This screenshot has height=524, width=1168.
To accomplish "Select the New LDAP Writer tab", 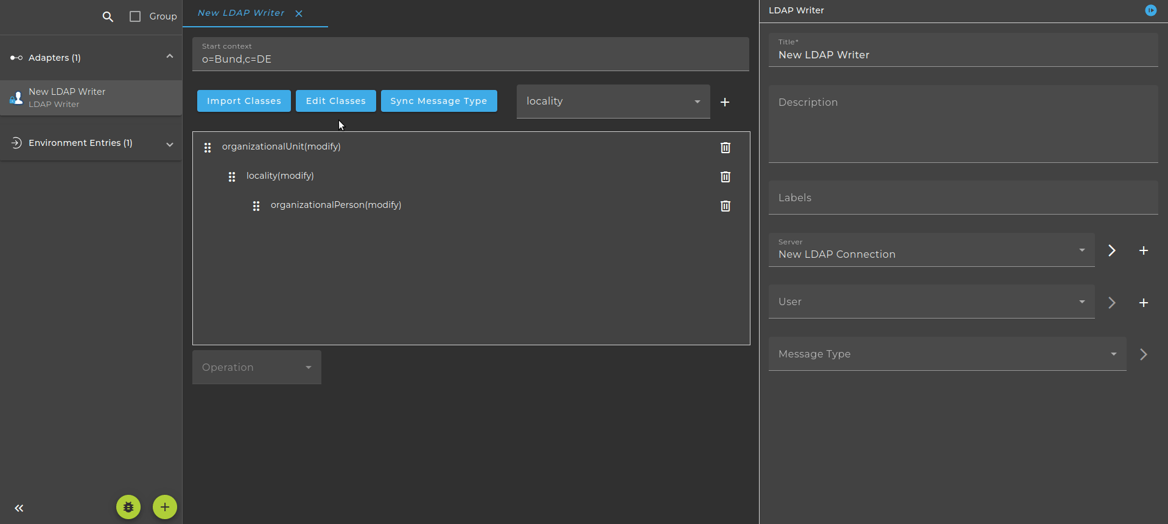I will (242, 13).
